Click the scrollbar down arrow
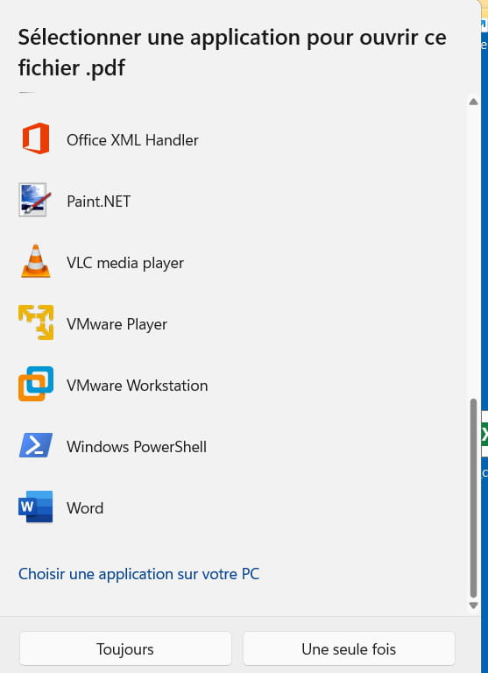 (473, 606)
